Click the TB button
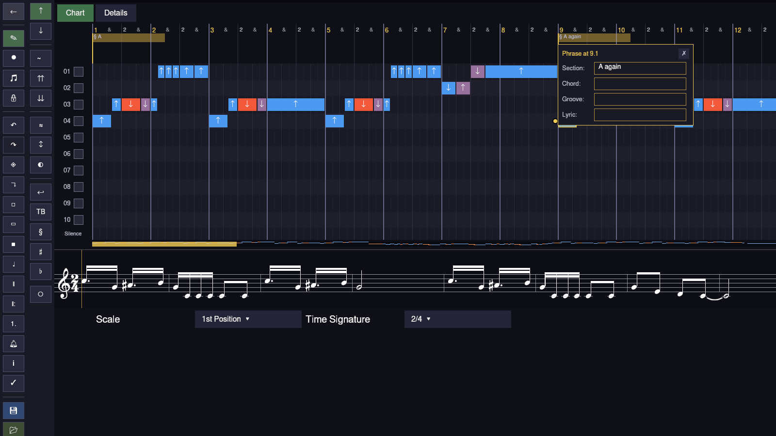Image resolution: width=776 pixels, height=436 pixels. (41, 212)
